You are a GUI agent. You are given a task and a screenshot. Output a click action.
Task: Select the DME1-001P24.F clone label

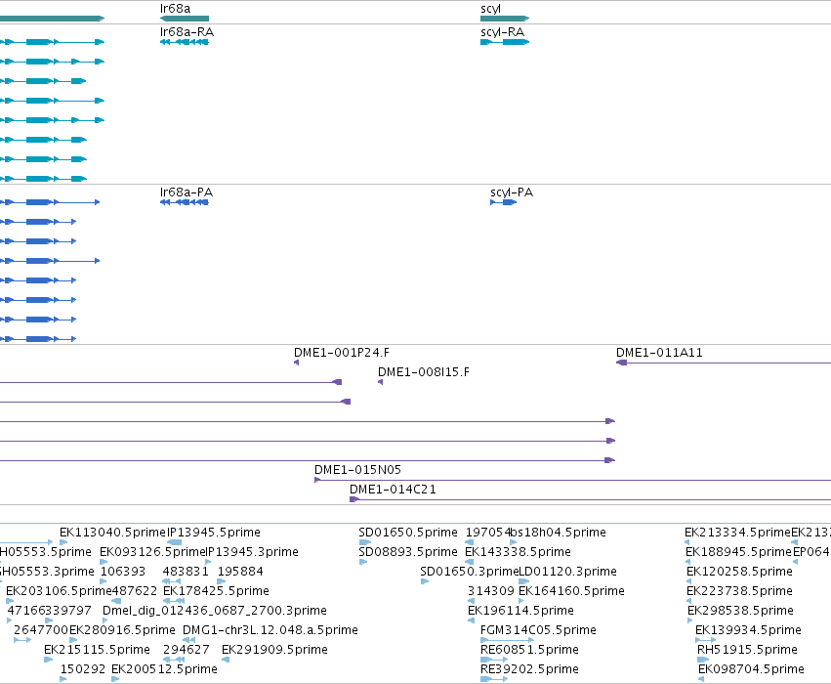(x=342, y=352)
